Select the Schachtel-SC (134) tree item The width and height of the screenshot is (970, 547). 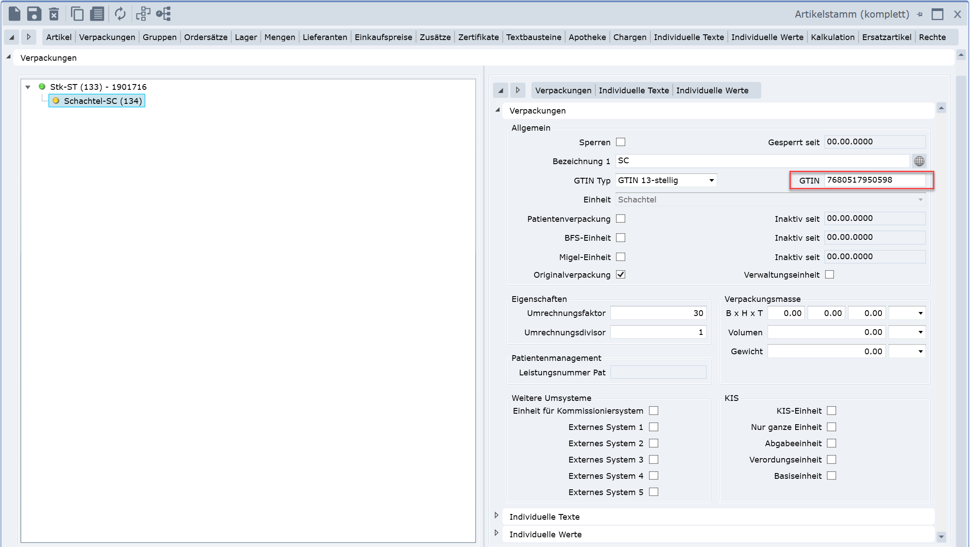click(103, 101)
